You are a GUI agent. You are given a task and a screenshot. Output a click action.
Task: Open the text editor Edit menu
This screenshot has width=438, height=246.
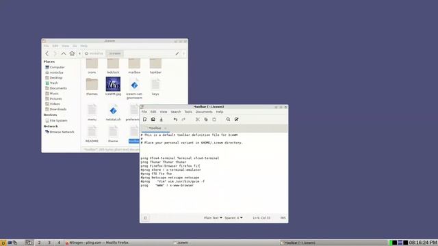[x=153, y=111]
